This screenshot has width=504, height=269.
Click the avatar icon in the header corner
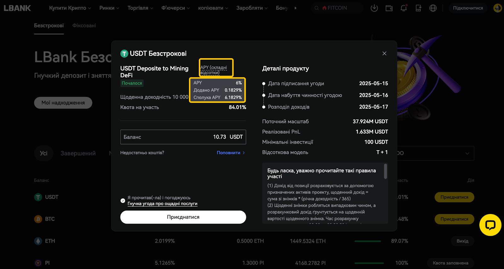point(498,8)
